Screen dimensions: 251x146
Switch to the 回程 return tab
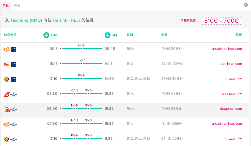point(17,5)
